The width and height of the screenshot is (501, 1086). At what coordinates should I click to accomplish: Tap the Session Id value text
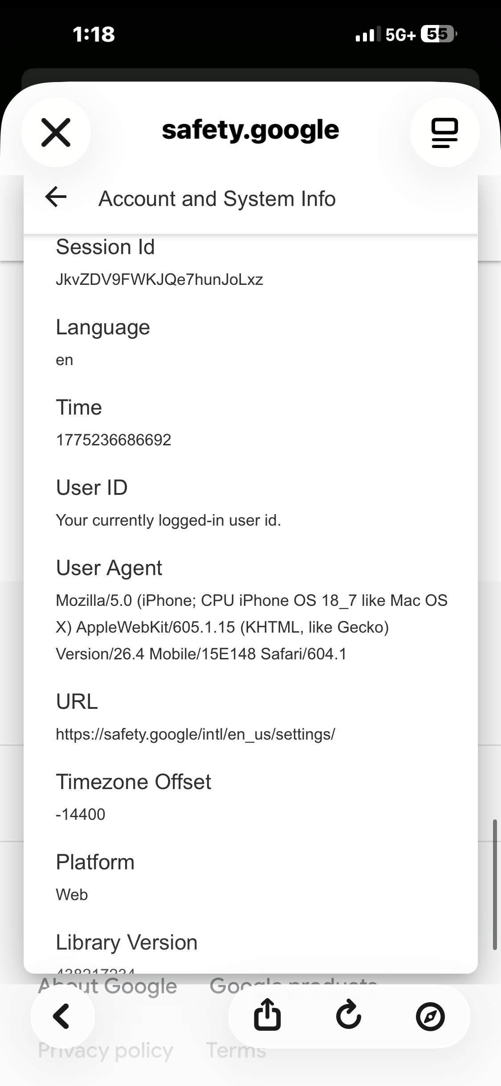click(x=159, y=280)
